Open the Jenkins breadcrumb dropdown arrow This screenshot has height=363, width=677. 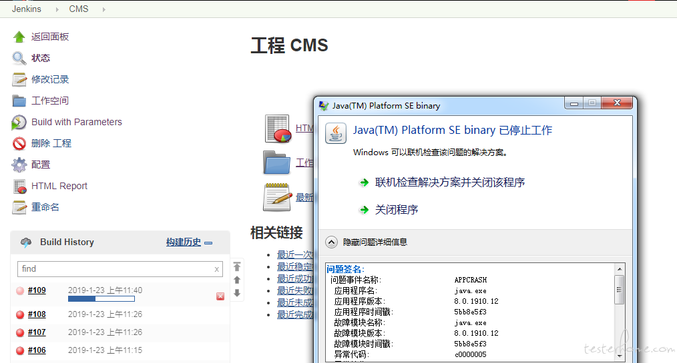click(x=57, y=9)
